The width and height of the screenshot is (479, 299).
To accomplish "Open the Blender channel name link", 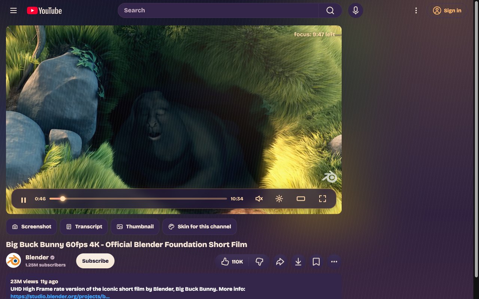I will tap(37, 257).
